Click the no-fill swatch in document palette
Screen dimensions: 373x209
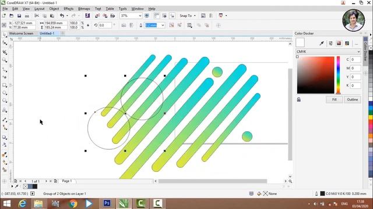click(26, 186)
